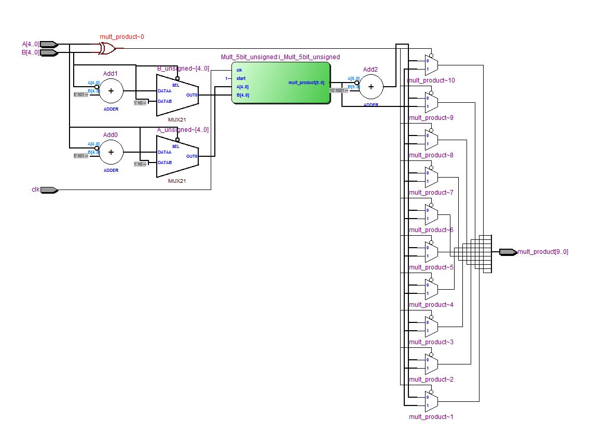
Task: Select the clk input pin symbol
Action: (49, 190)
